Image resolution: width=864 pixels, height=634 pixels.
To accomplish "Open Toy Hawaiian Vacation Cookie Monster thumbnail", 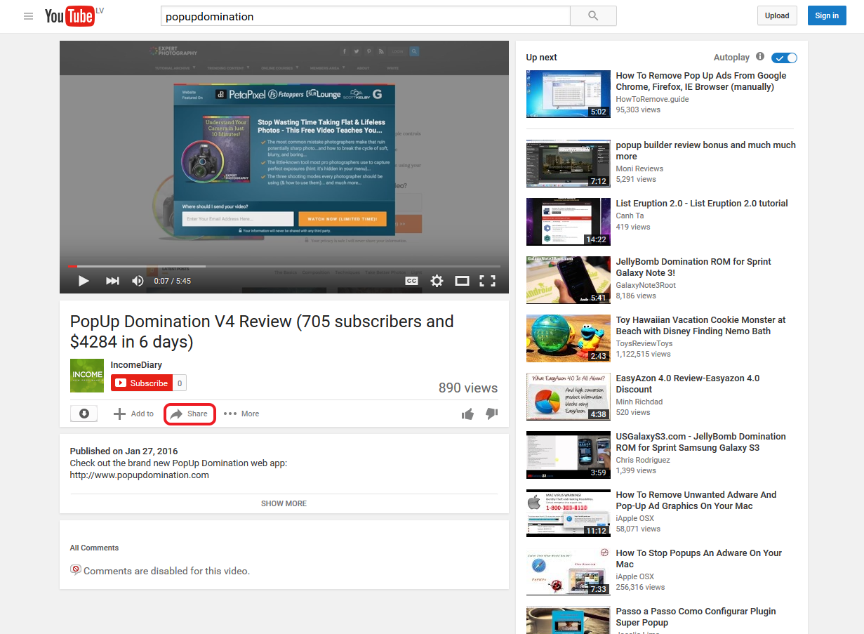I will (x=569, y=338).
